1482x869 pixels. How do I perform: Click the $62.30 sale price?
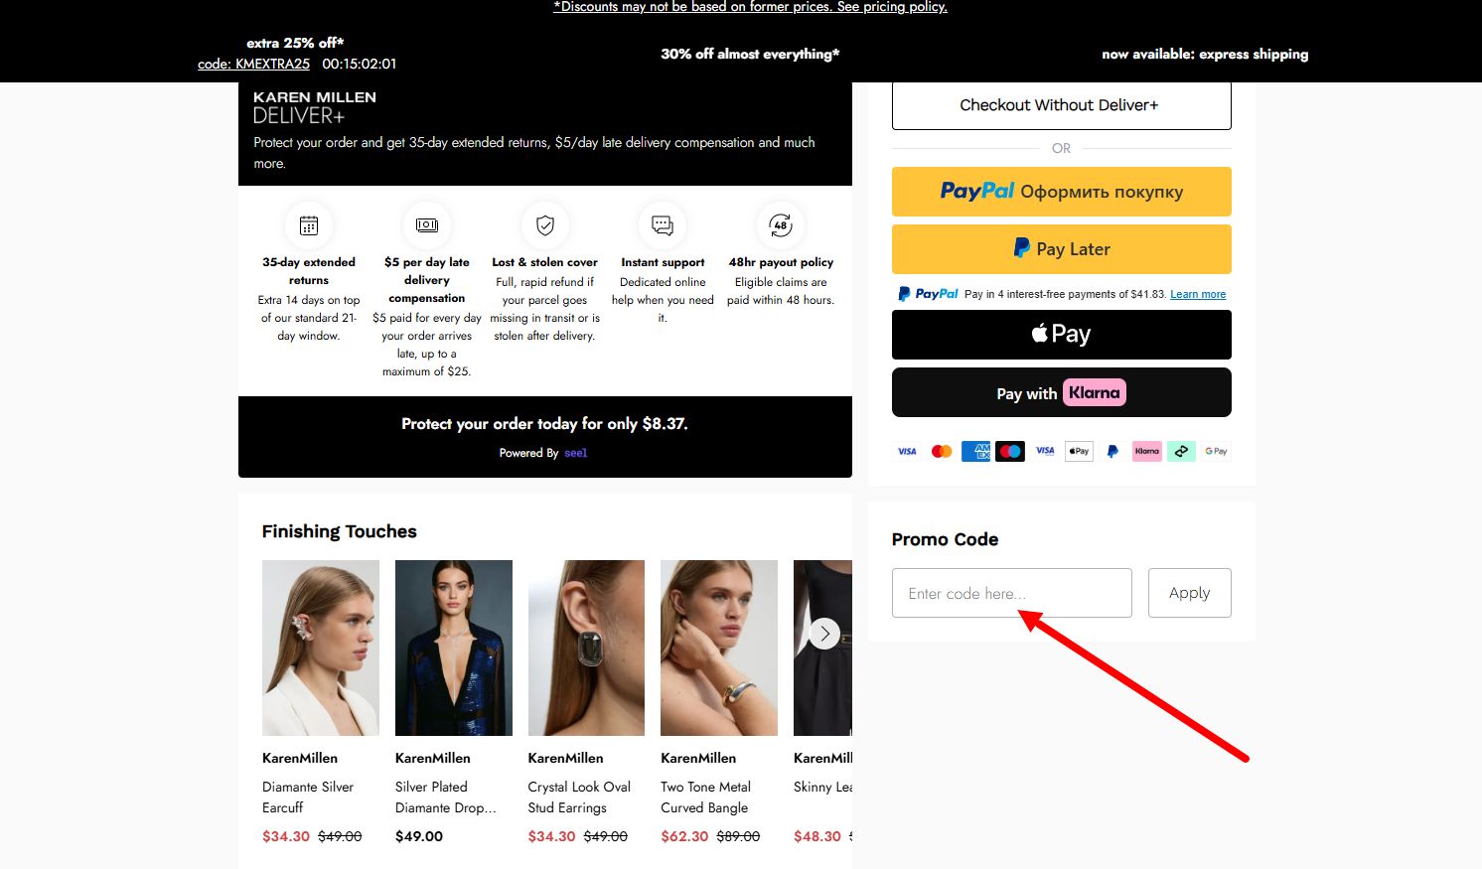click(685, 836)
